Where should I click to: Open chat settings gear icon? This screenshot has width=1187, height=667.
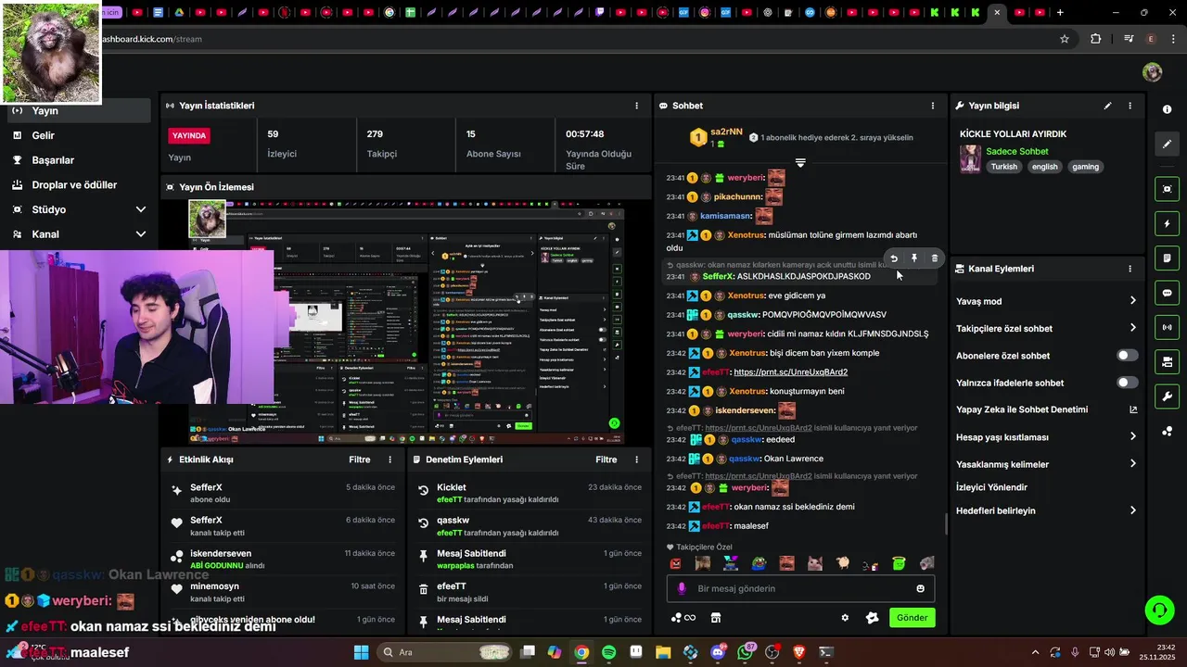coord(845,618)
